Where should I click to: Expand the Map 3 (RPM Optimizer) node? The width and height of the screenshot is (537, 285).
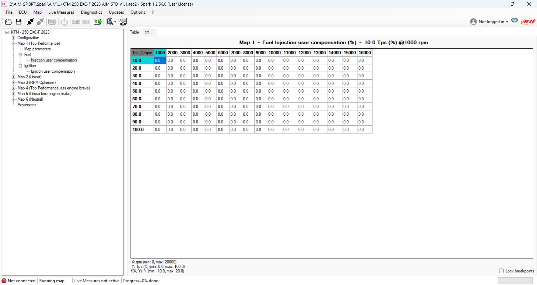tap(13, 83)
